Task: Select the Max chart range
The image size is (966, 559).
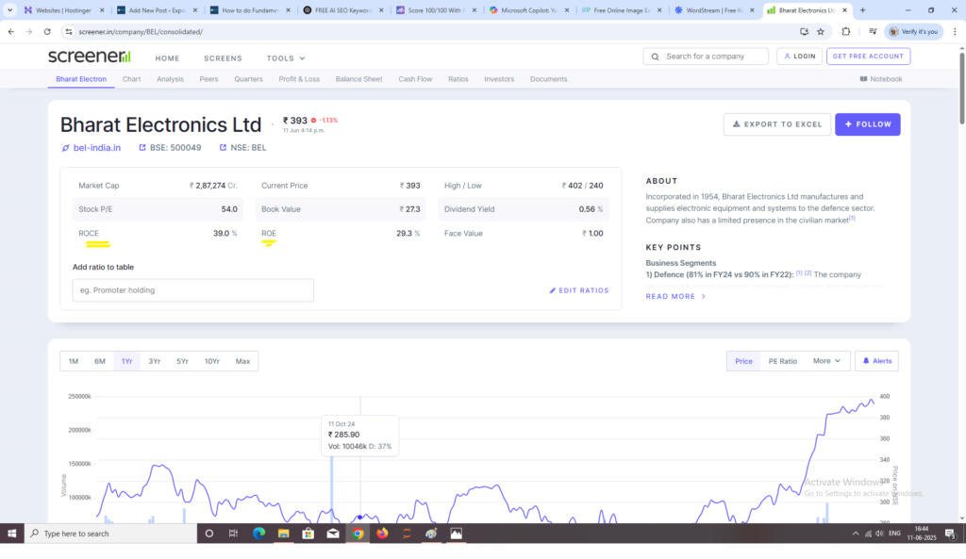Action: click(x=242, y=361)
